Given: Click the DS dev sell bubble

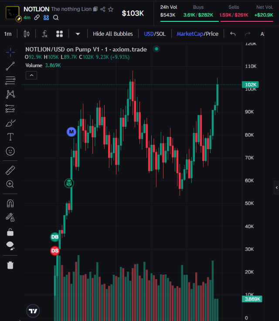Looking at the screenshot, I should (55, 251).
